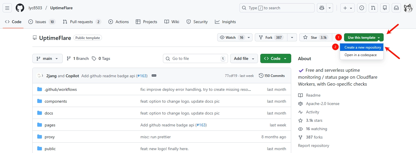Image resolution: width=416 pixels, height=153 pixels.
Task: Open the issues icon in top bar
Action: coord(361,8)
